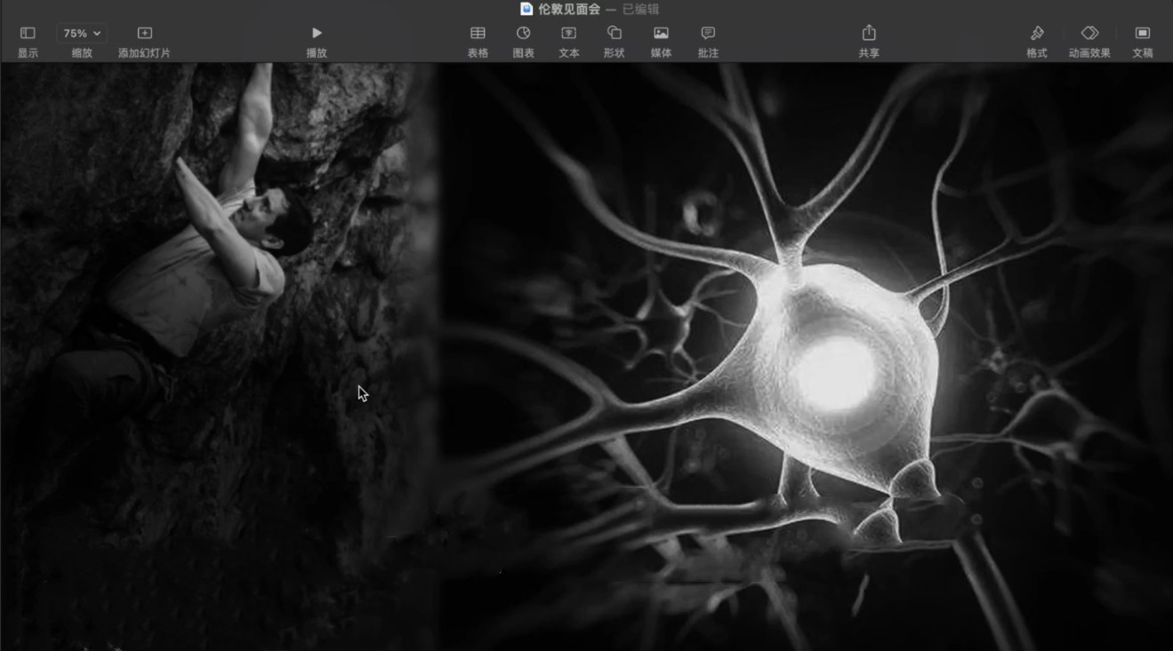This screenshot has width=1173, height=651.
Task: Open the 媒体 media menu
Action: click(x=661, y=34)
